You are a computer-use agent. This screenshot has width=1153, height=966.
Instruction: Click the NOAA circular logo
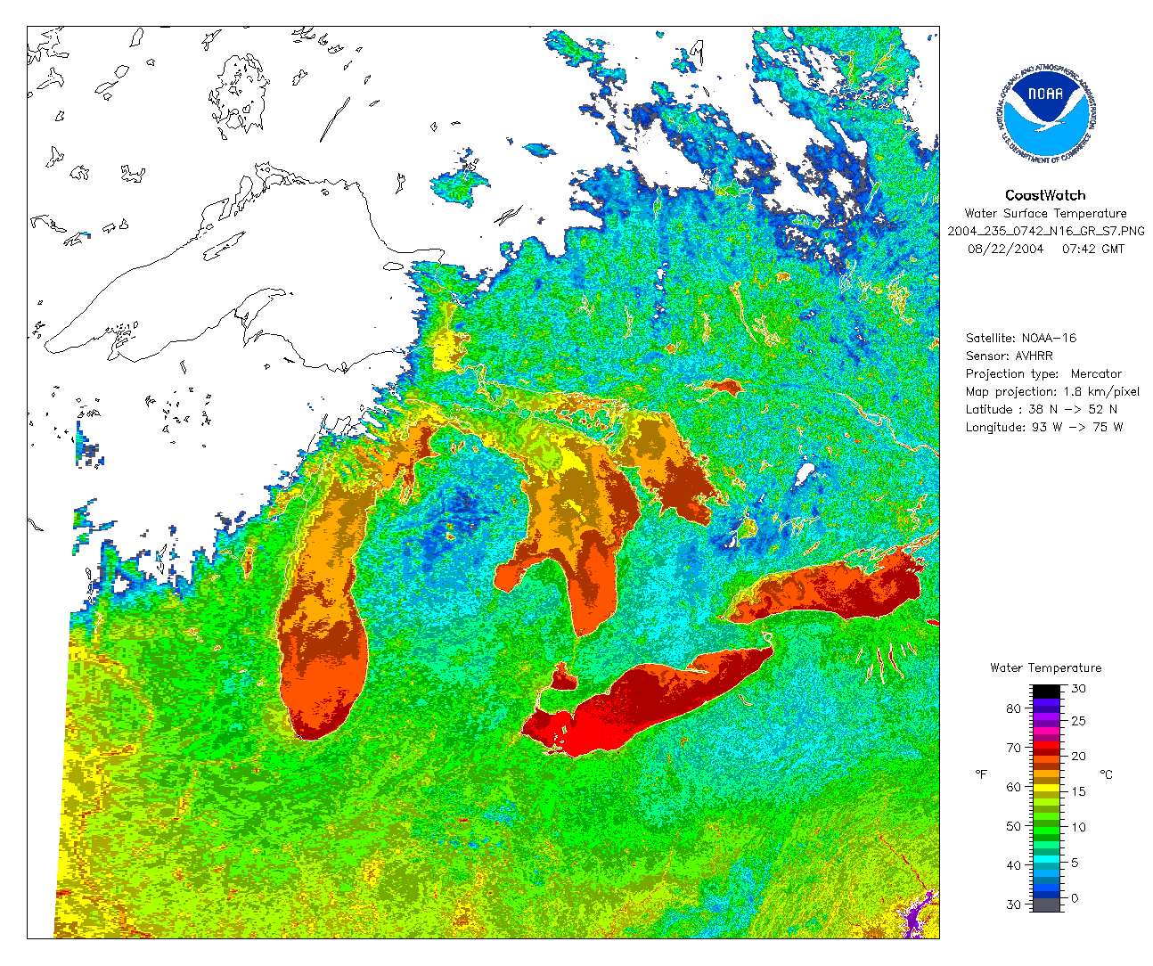pos(1045,113)
